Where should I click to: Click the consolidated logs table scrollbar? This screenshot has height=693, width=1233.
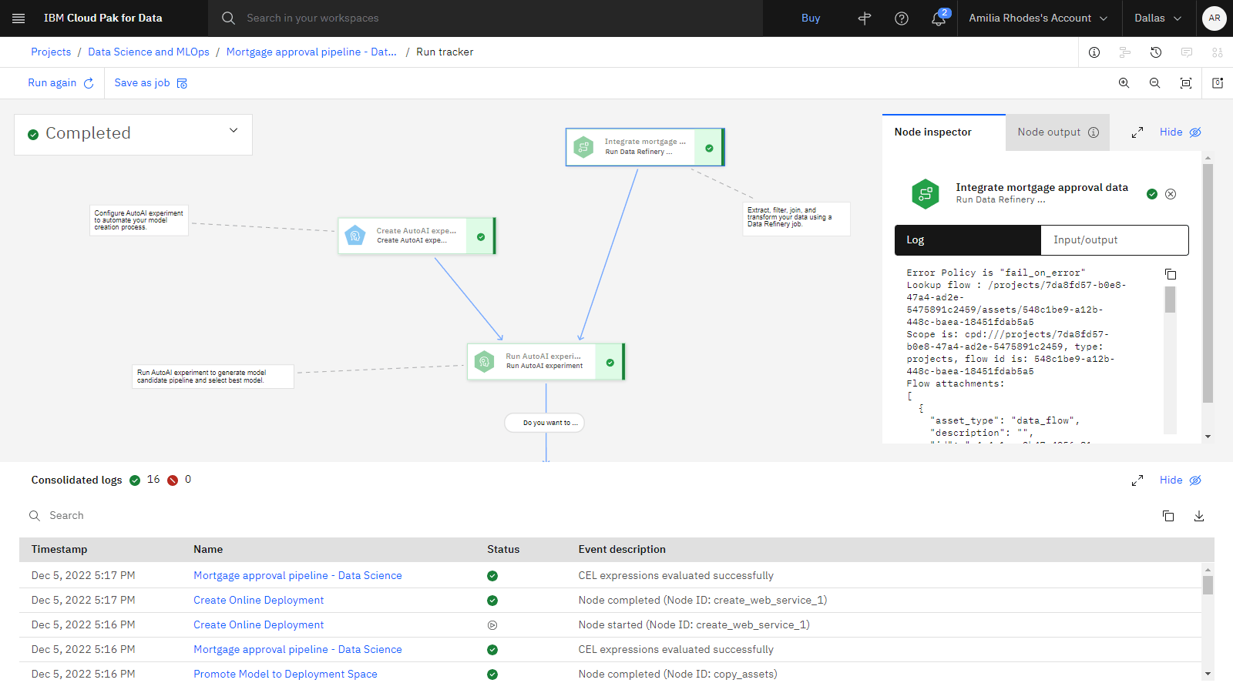pos(1208,585)
